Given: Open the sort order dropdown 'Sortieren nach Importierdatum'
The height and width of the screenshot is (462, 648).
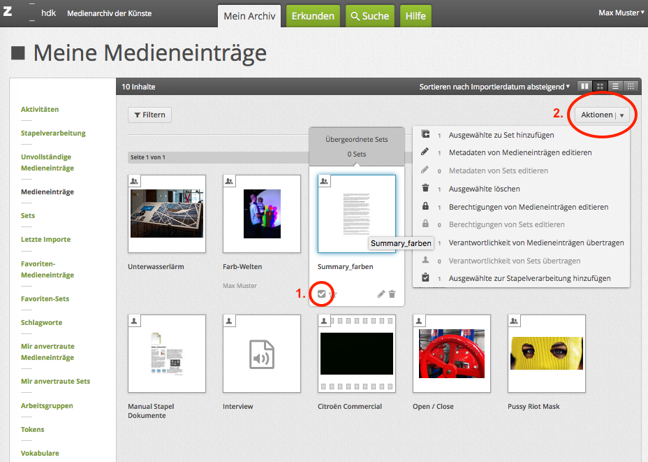Looking at the screenshot, I should point(494,87).
